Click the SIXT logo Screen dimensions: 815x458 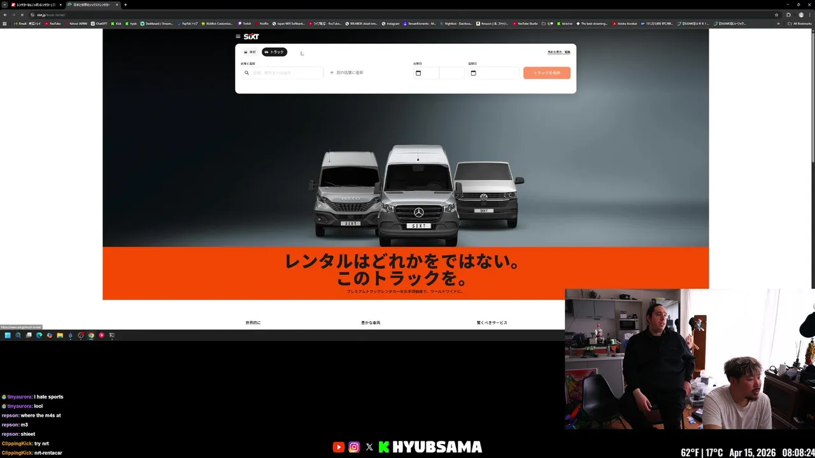pyautogui.click(x=252, y=36)
